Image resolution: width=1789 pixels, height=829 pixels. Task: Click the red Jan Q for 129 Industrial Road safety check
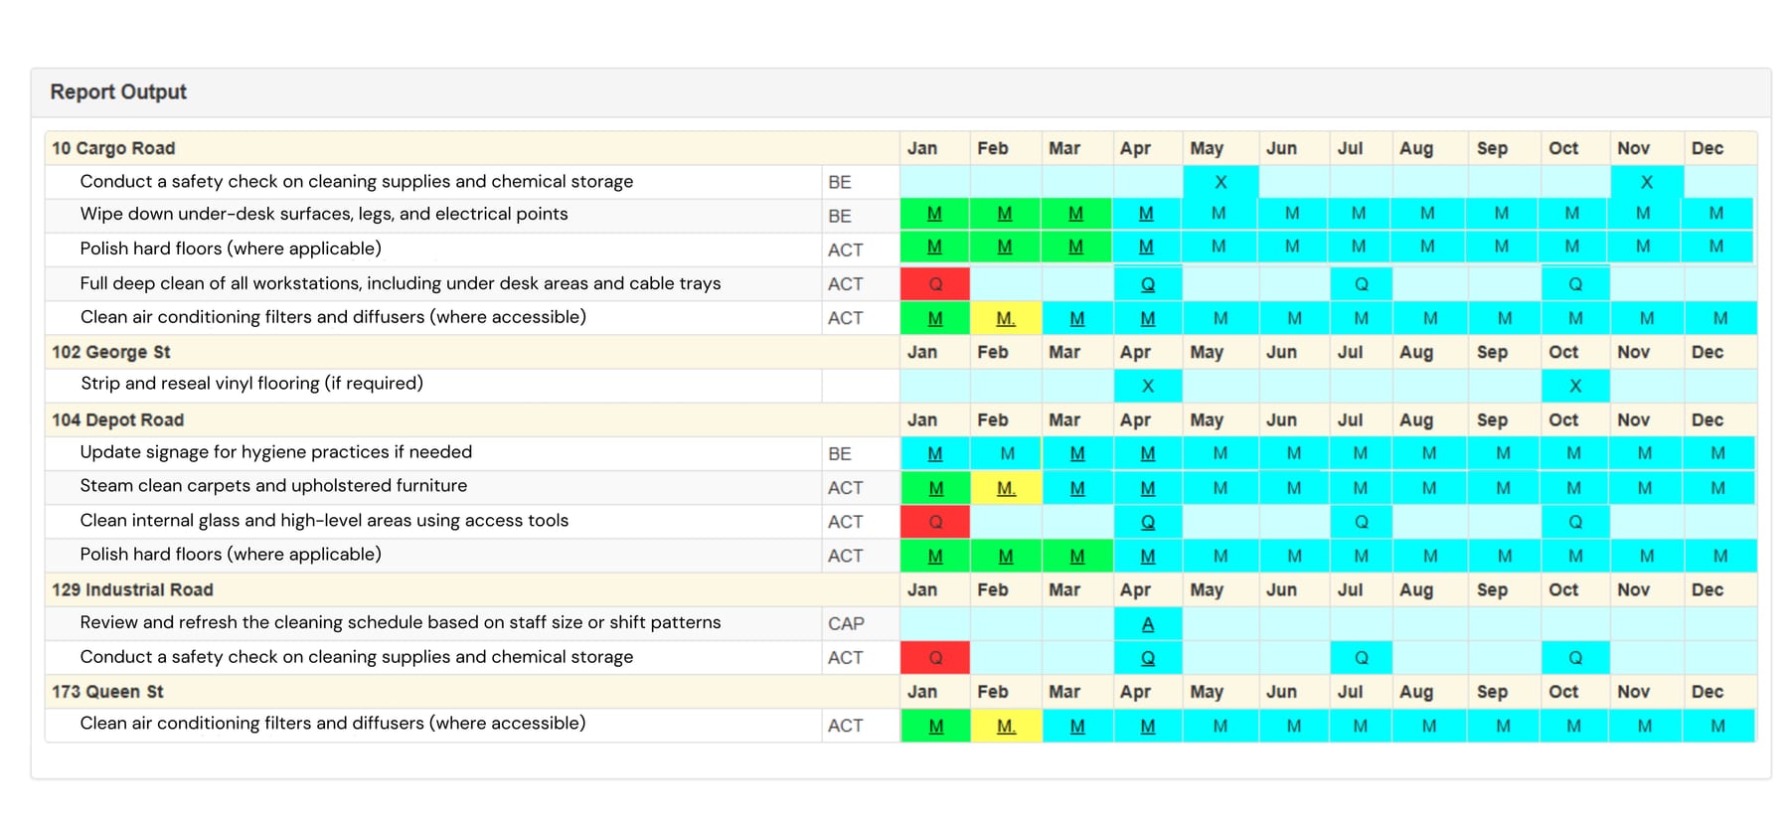(935, 658)
